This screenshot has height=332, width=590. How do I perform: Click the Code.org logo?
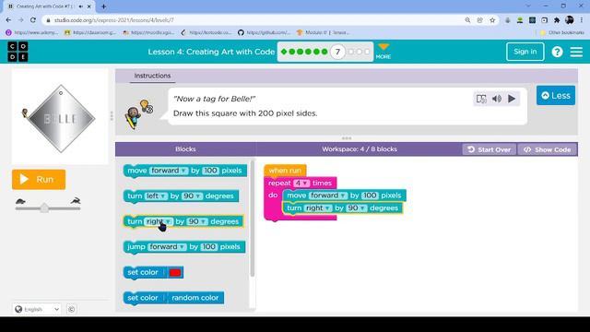[18, 52]
